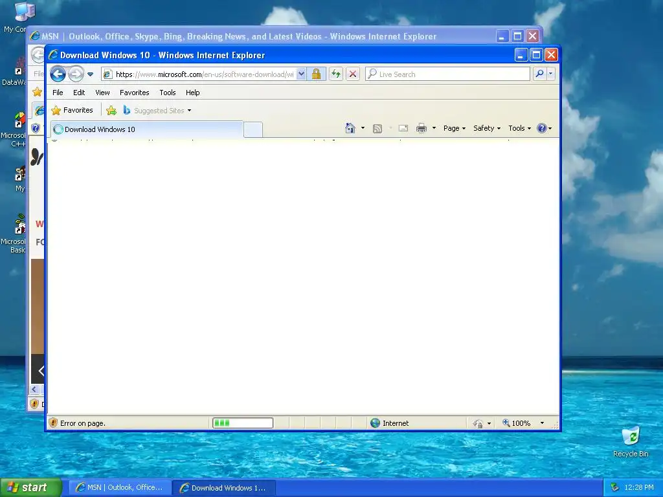Open the File menu

coord(58,93)
